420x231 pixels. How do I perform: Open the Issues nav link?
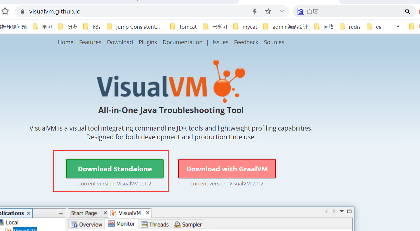pyautogui.click(x=220, y=42)
